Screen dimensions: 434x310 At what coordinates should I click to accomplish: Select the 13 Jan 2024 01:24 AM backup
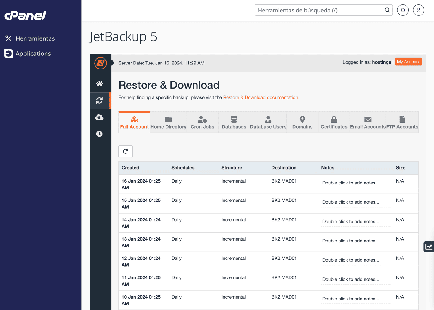(x=268, y=242)
